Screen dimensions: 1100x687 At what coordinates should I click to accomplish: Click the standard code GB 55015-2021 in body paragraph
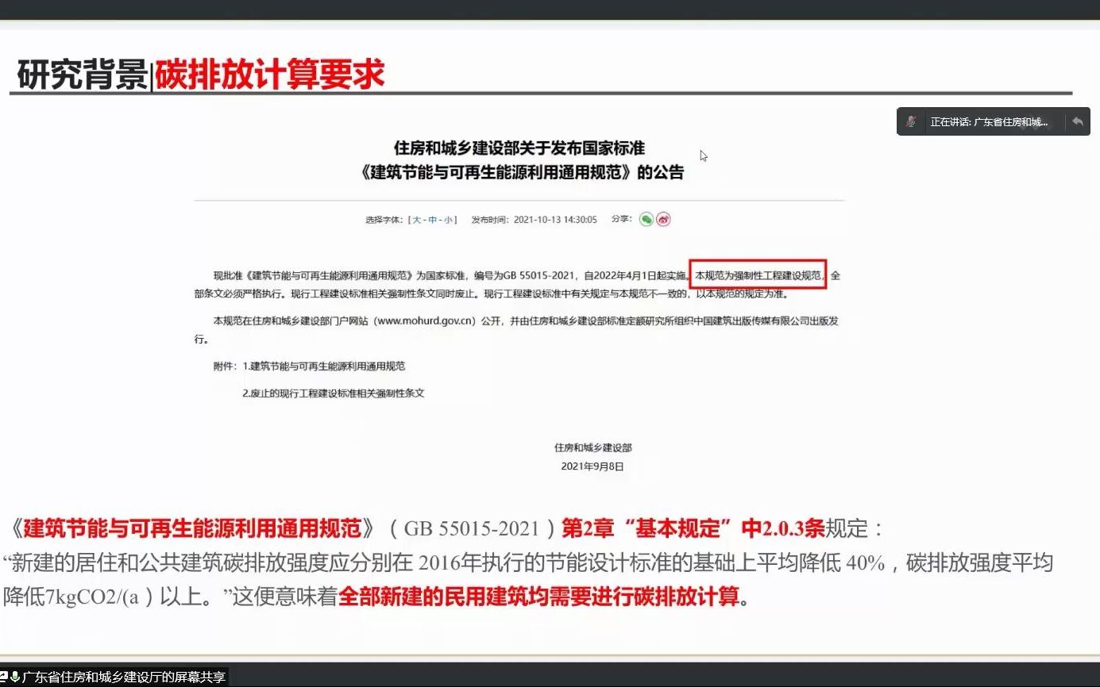pyautogui.click(x=538, y=276)
